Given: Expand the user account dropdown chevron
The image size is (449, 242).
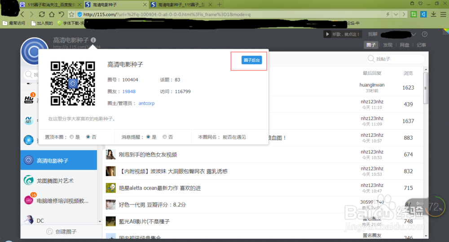Looking at the screenshot, I should 414,35.
